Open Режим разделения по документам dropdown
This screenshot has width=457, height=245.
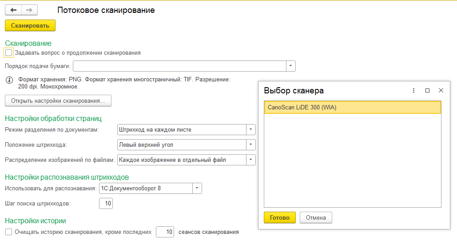point(251,130)
